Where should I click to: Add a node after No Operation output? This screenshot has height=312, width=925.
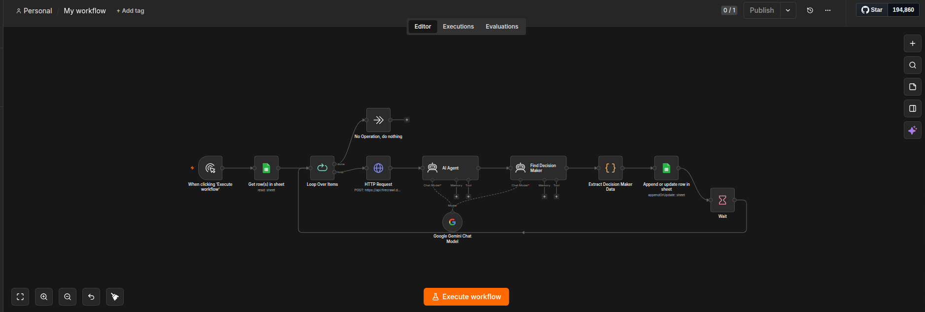(x=407, y=120)
